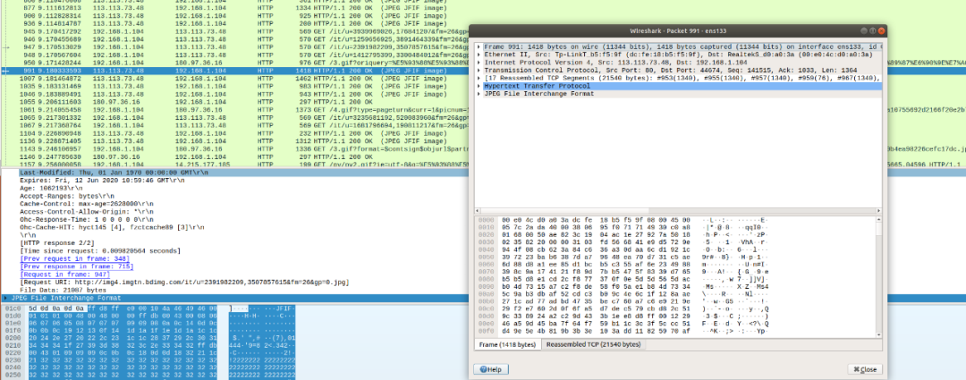Select packet 1065 in the packet list
Image resolution: width=966 pixels, height=380 pixels.
coord(234,117)
